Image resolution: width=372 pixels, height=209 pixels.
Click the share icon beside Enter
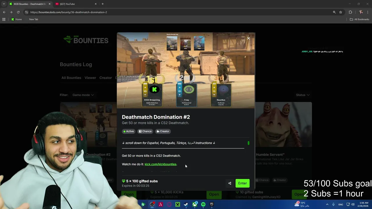(x=230, y=183)
